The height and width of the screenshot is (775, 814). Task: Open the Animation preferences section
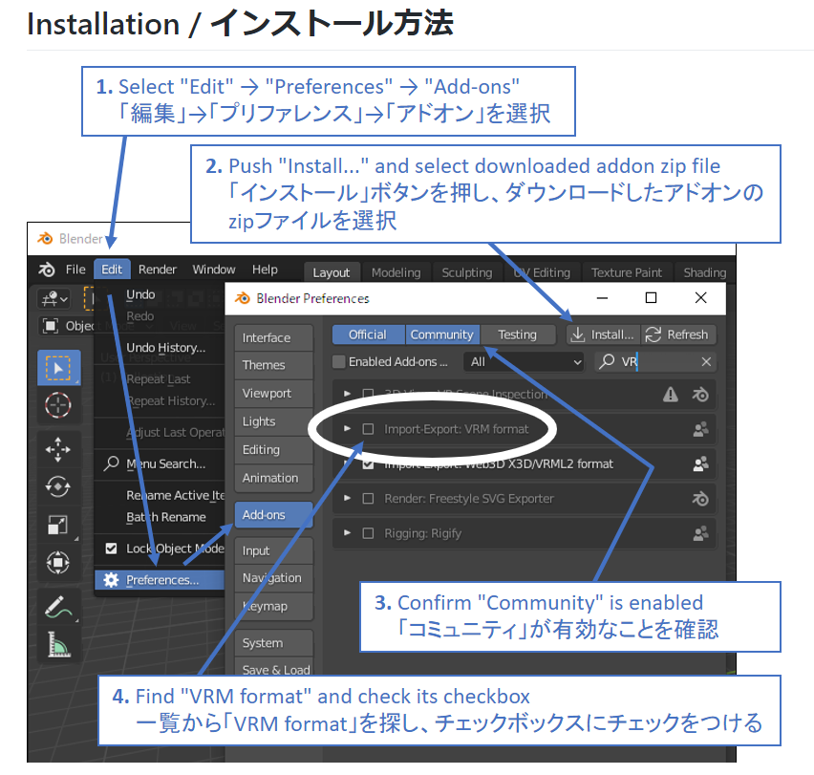tap(273, 478)
